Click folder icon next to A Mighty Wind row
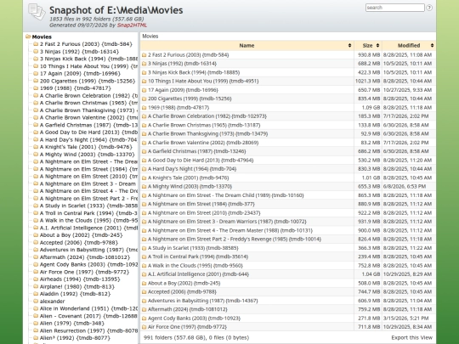Screen dimensions: 459x344 tap(144, 187)
